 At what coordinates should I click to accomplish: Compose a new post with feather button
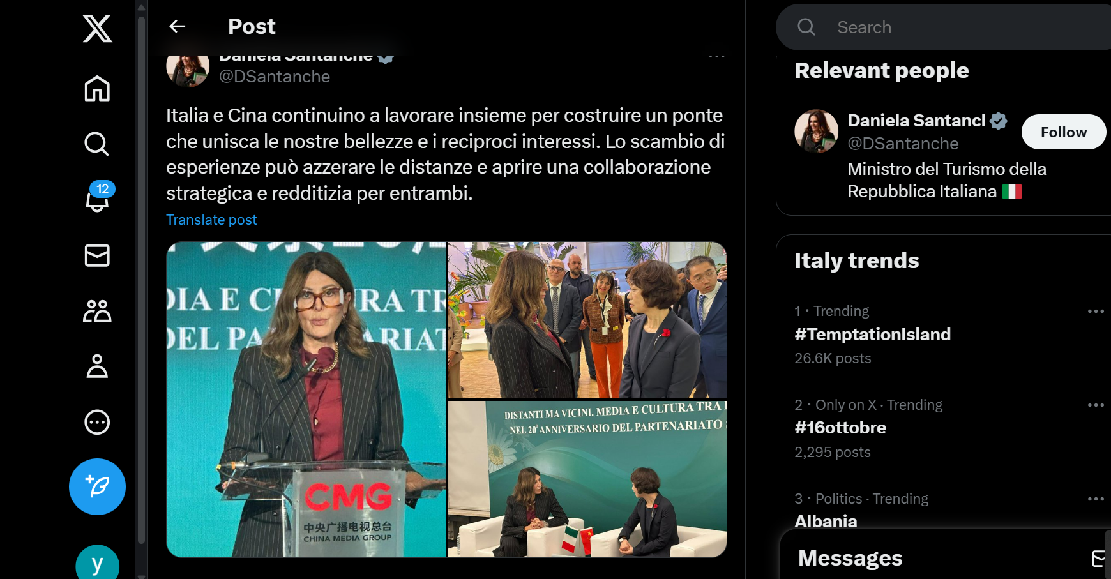click(97, 486)
